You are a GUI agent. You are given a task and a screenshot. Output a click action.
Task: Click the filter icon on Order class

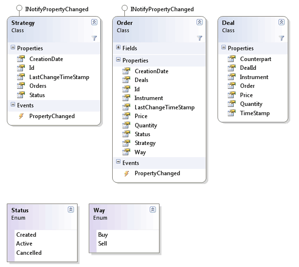tap(199, 38)
